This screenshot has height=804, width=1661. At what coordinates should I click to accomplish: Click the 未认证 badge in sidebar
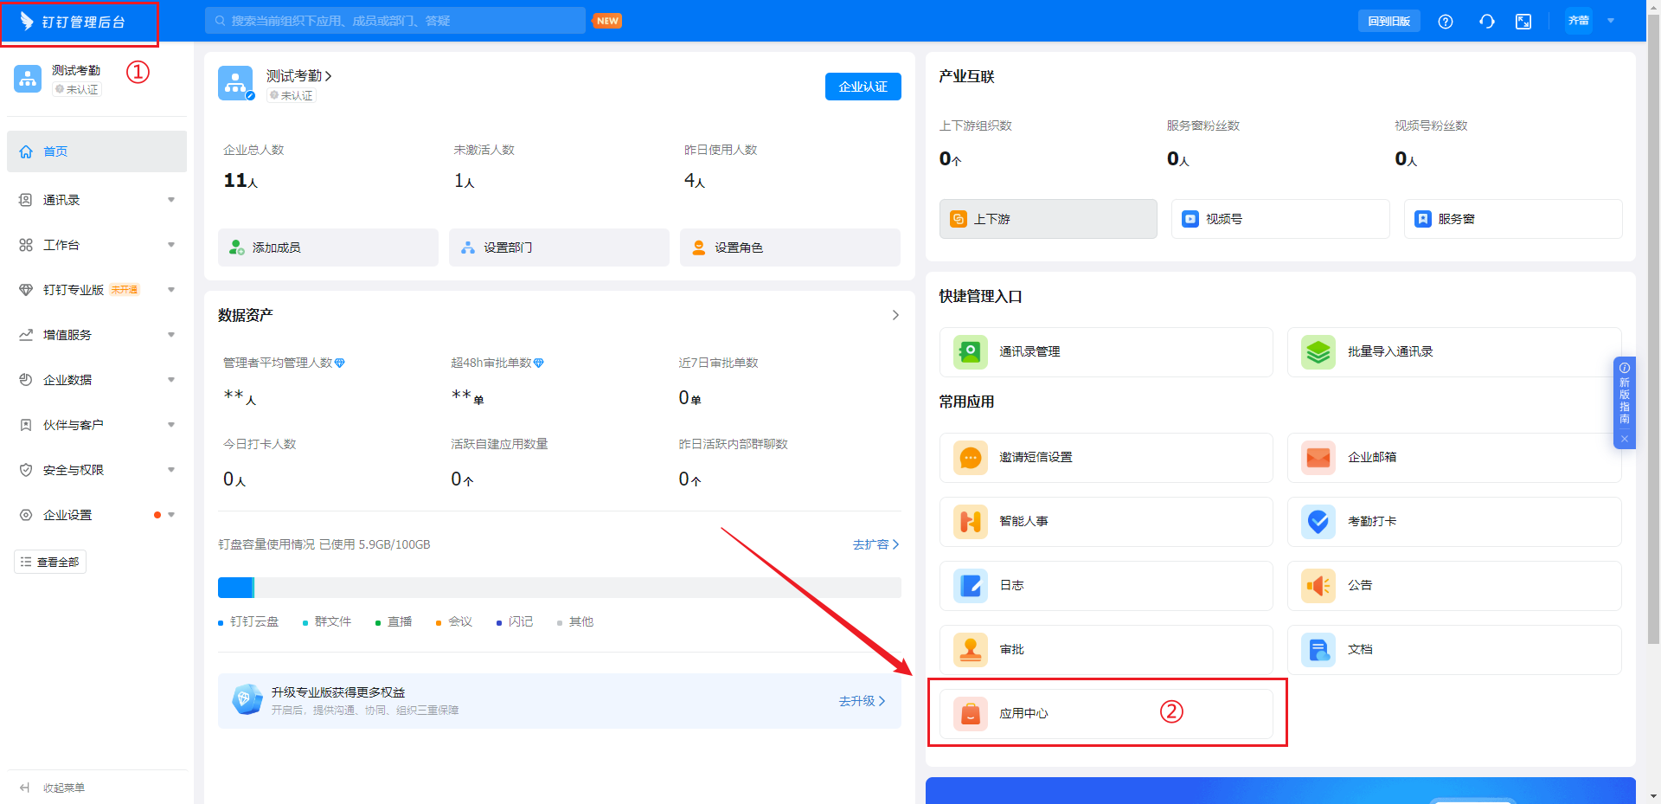[77, 89]
